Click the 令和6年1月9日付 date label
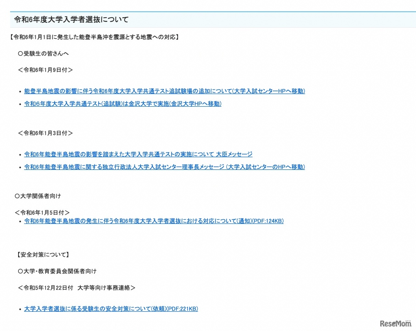This screenshot has height=331, width=416. coord(45,70)
